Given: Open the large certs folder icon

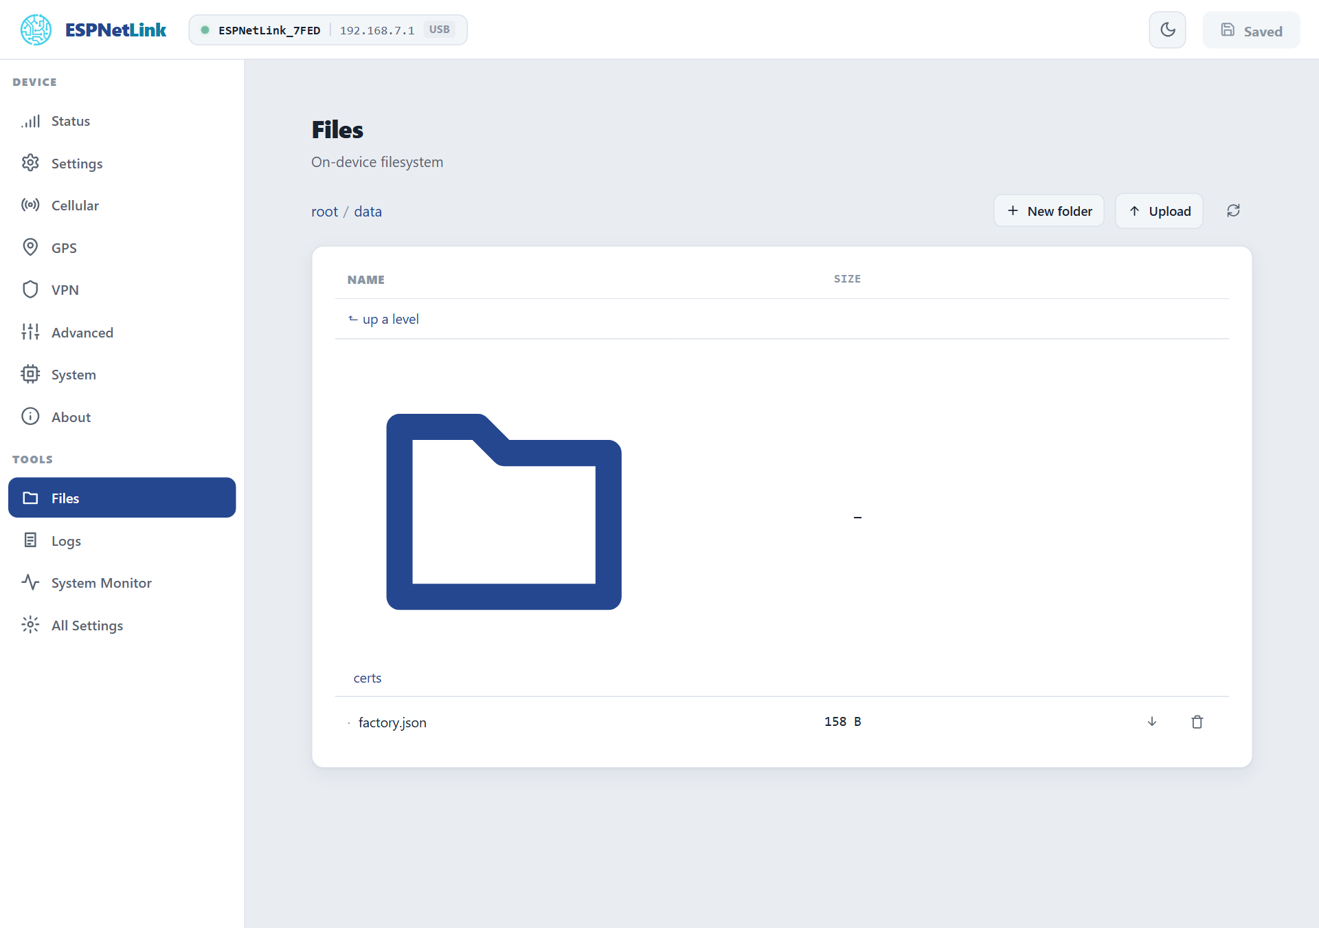Looking at the screenshot, I should tap(504, 511).
